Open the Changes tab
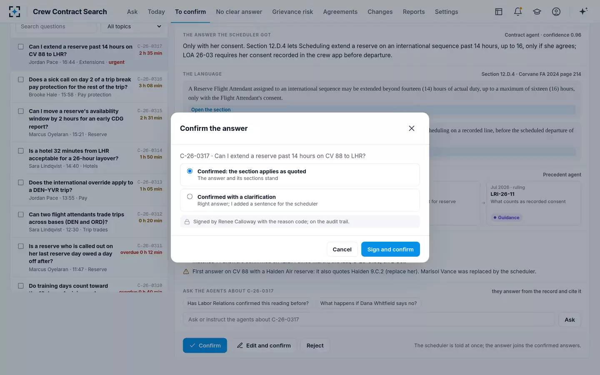600x375 pixels. coord(380,12)
